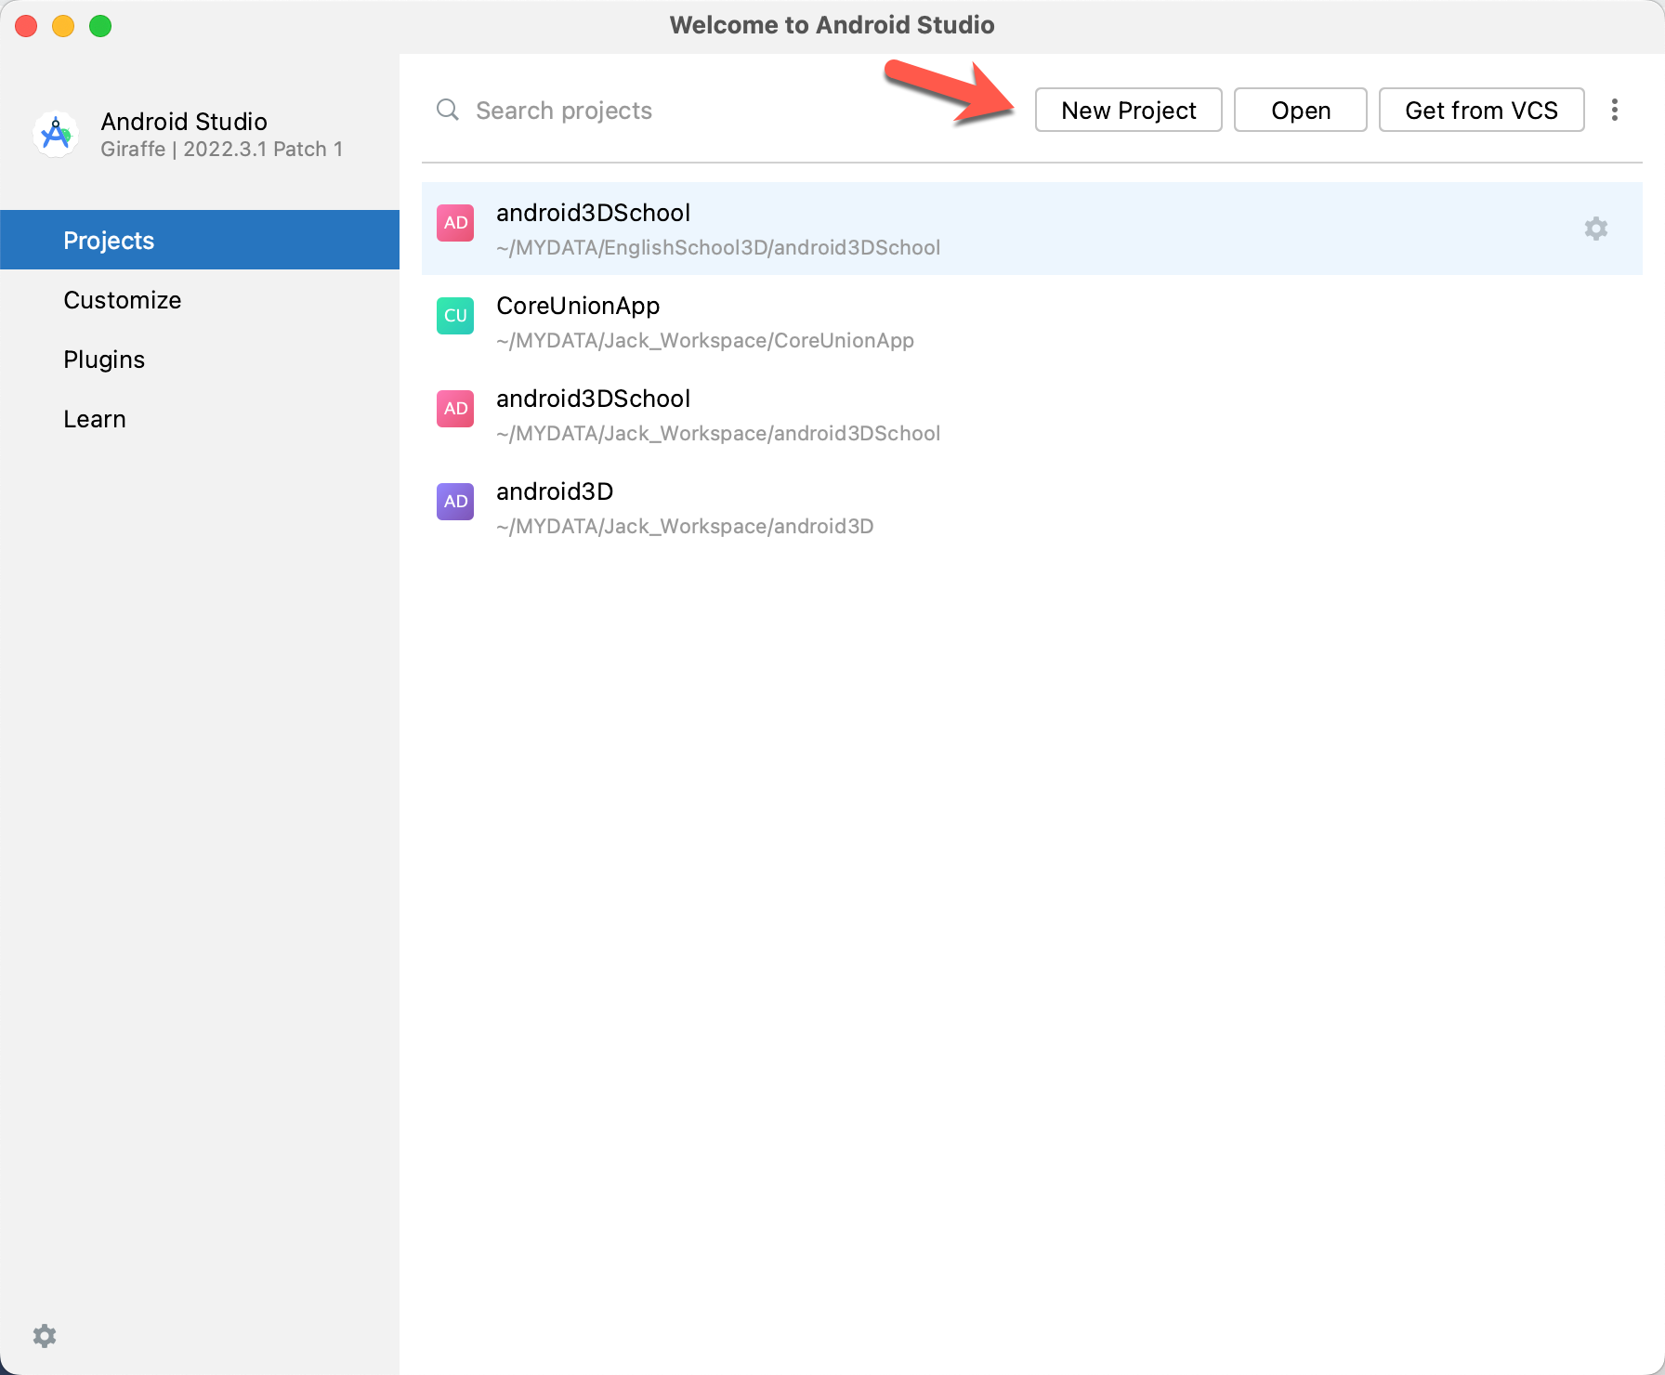Click the Android Studio logo icon
1665x1375 pixels.
coord(56,135)
